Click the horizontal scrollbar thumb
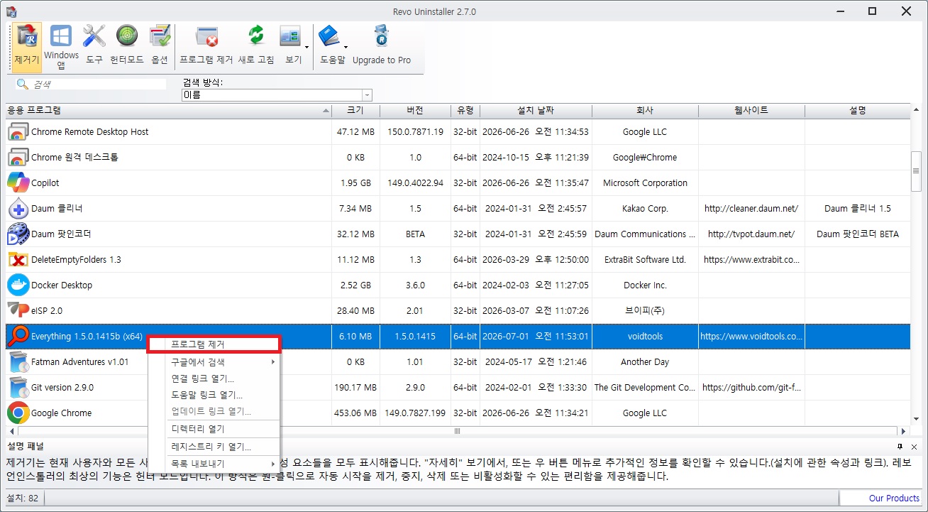Image resolution: width=928 pixels, height=512 pixels. coord(458,431)
